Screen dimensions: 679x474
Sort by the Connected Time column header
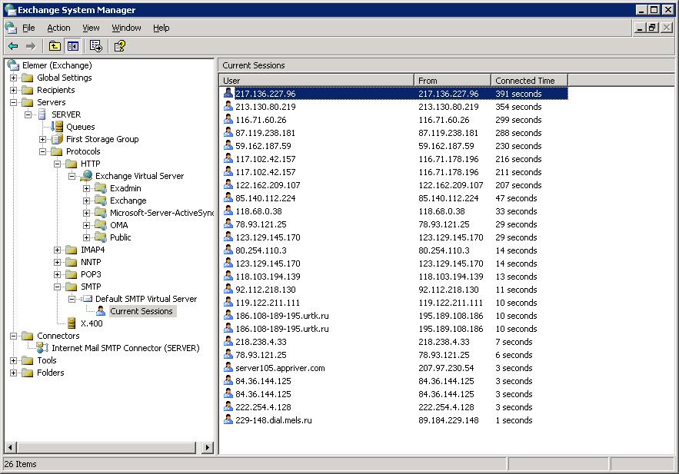pos(530,81)
